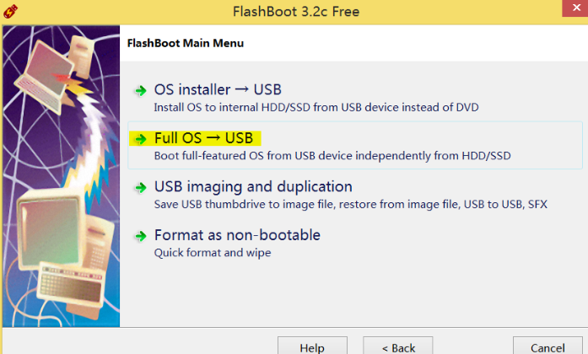Screen dimensions: 588x354
Task: Click green arrow beside USB imaging and duplication
Action: 141,187
